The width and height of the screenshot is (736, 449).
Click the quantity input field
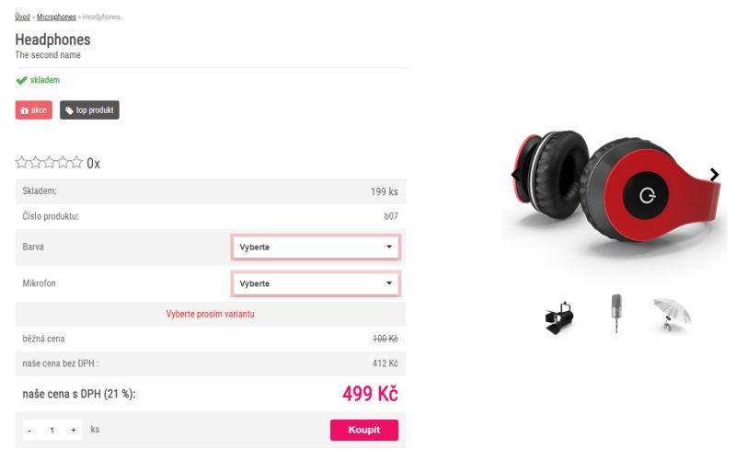click(52, 431)
